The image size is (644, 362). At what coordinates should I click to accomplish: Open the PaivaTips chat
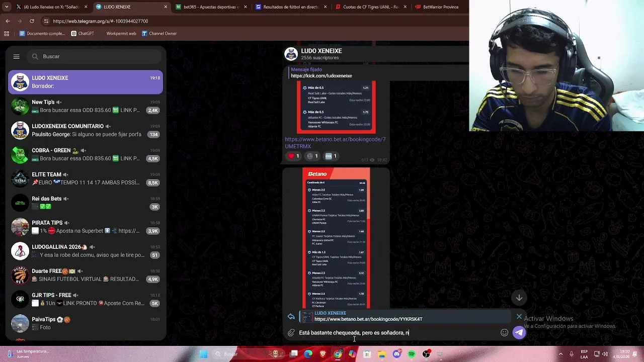[x=86, y=323]
